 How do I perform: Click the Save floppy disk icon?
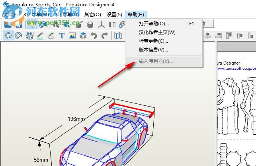coord(19,25)
